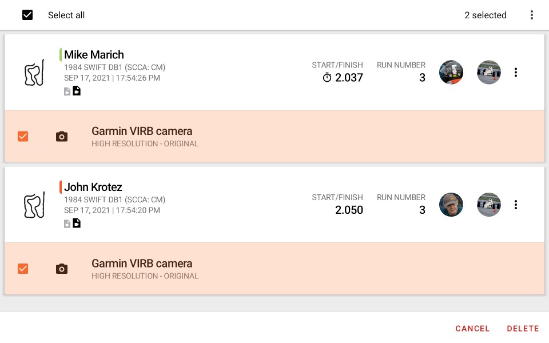Uncheck John Krotez's Garmin VIRB camera checkbox
This screenshot has width=549, height=343.
[23, 269]
